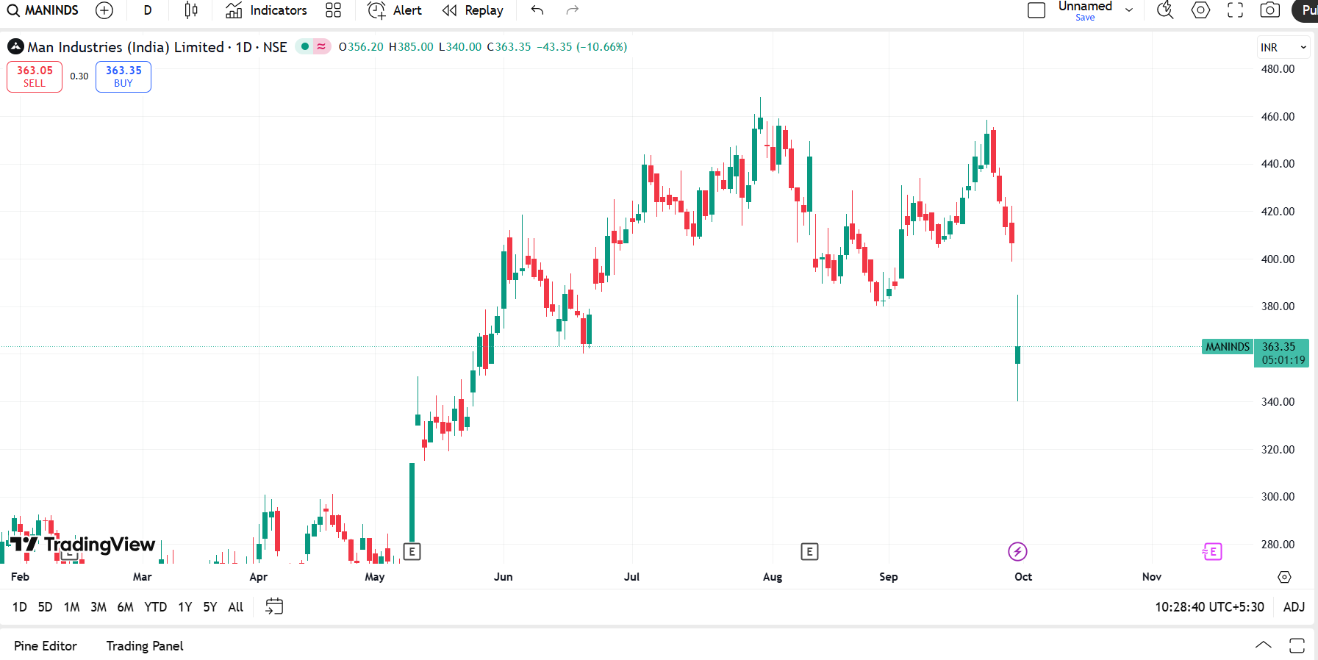The height and width of the screenshot is (660, 1318).
Task: Create an Alert
Action: (395, 10)
